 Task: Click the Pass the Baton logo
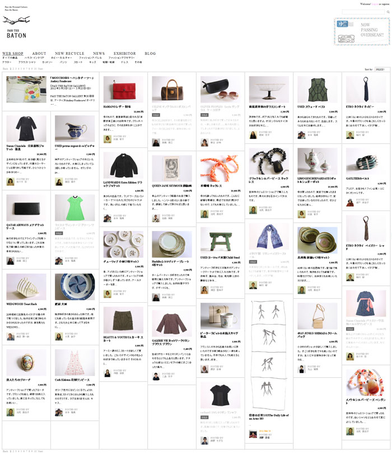pyautogui.click(x=16, y=27)
